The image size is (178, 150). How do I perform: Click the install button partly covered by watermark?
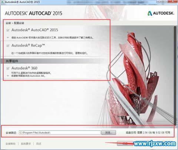[125, 143]
